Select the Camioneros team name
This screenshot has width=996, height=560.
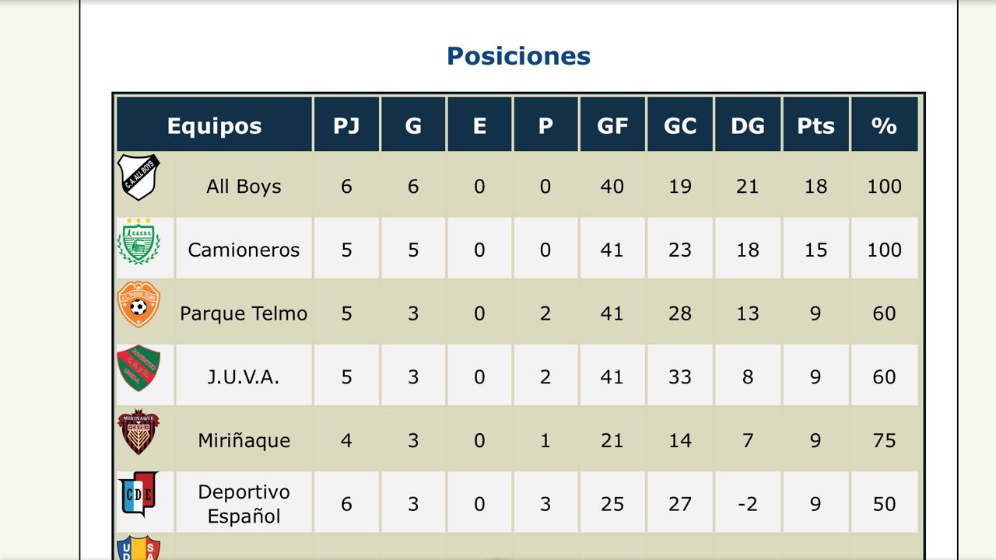[244, 250]
